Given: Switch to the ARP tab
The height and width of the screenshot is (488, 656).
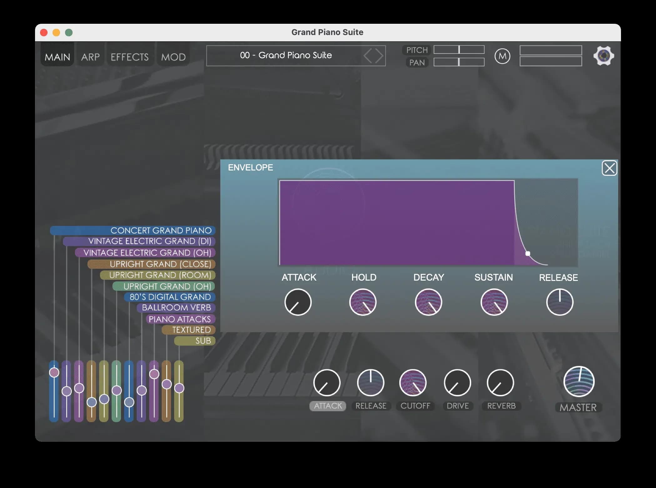Looking at the screenshot, I should click(90, 56).
